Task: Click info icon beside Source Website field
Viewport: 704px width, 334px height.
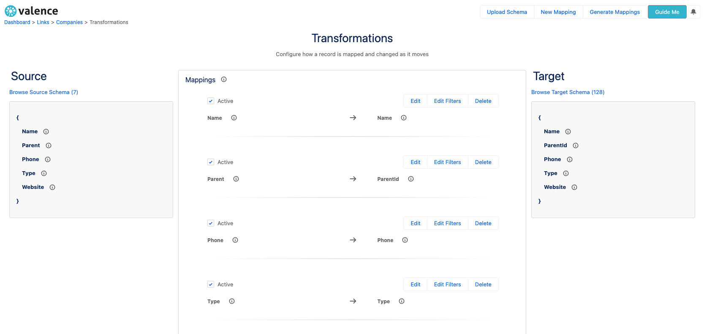Action: click(x=52, y=187)
